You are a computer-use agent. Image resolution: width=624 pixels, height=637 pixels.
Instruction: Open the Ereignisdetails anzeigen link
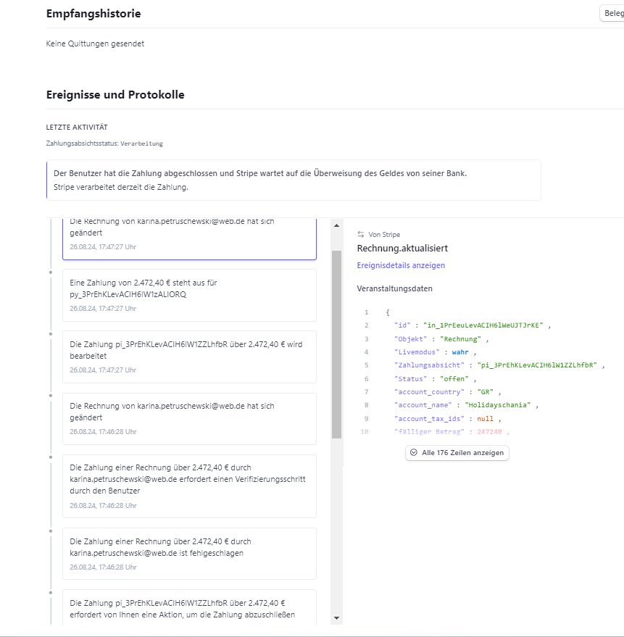[401, 265]
